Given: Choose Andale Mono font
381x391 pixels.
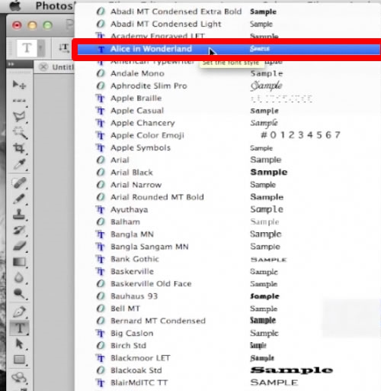Looking at the screenshot, I should (x=137, y=73).
